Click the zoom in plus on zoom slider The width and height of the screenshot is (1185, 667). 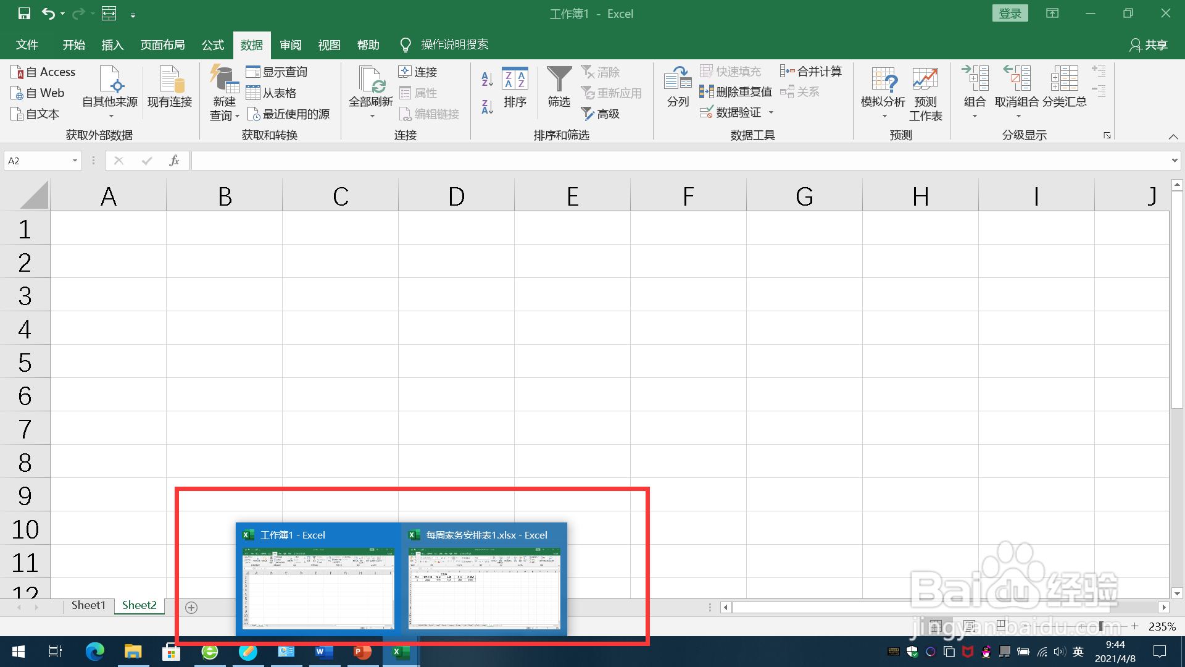(1134, 626)
